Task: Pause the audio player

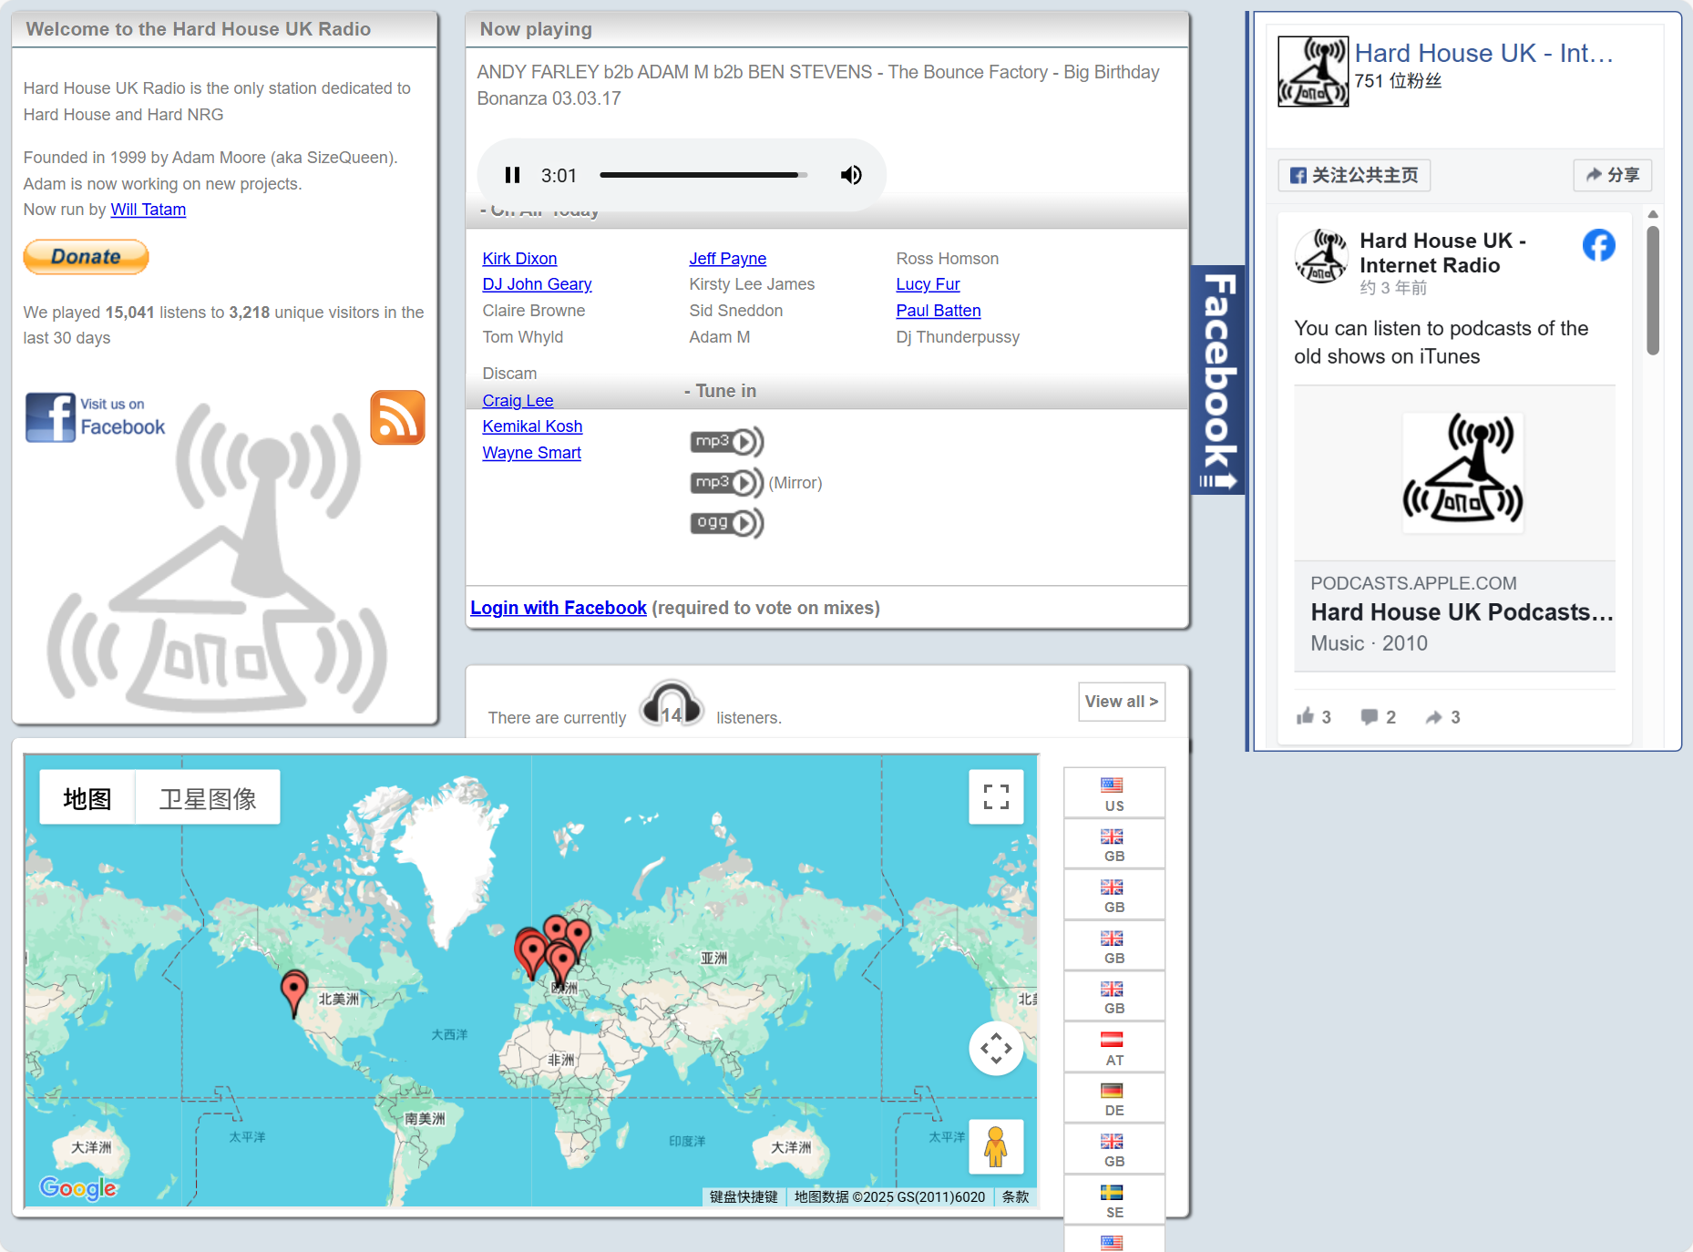Action: (512, 175)
